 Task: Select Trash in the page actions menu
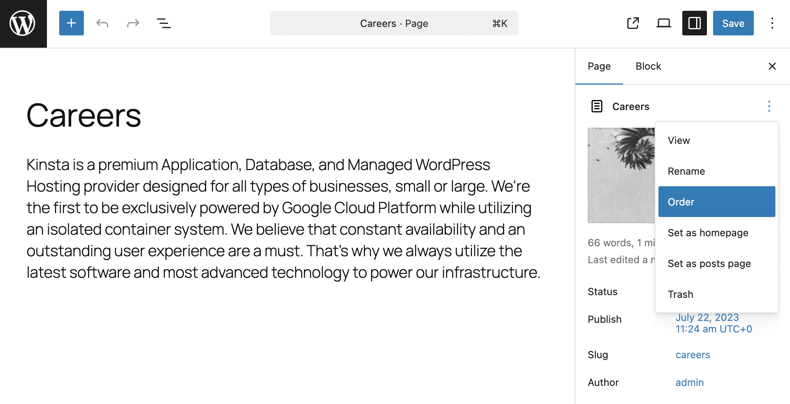[680, 294]
